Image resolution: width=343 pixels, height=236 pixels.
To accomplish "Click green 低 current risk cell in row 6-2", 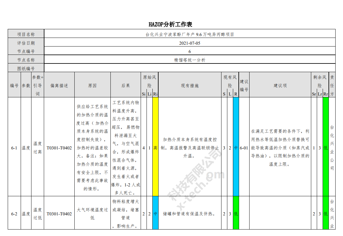I will pyautogui.click(x=236, y=213).
